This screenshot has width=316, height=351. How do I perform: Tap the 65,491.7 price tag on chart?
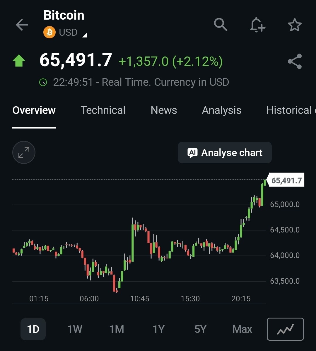coord(286,180)
